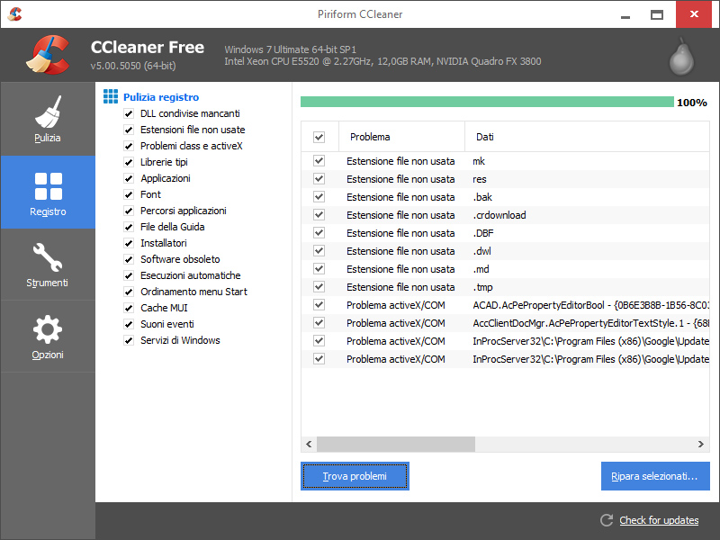Click Ripara selezionati button
The image size is (720, 540).
pyautogui.click(x=655, y=476)
